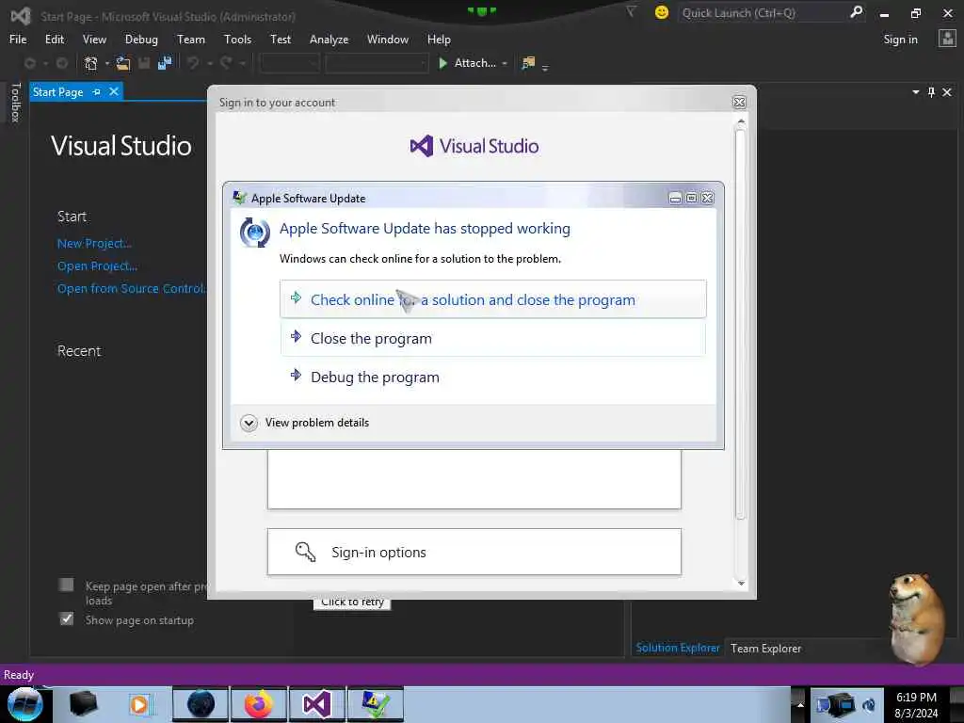Toggle Keep page open after project loads
Image resolution: width=964 pixels, height=723 pixels.
pos(67,585)
